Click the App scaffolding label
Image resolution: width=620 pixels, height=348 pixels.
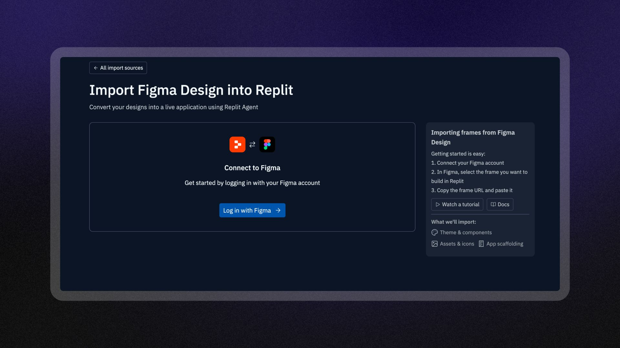pyautogui.click(x=505, y=244)
